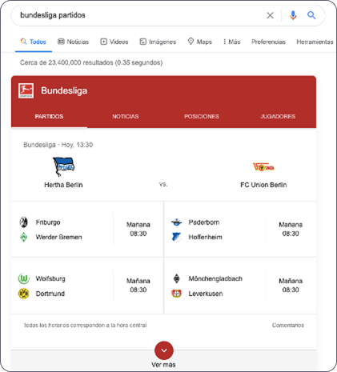The width and height of the screenshot is (337, 372).
Task: Click the Wolfsburg club crest
Action: [24, 278]
